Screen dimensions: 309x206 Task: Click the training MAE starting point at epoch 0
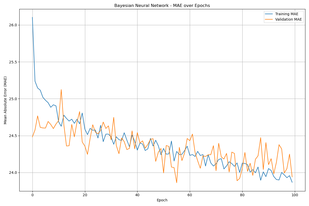tap(32, 18)
